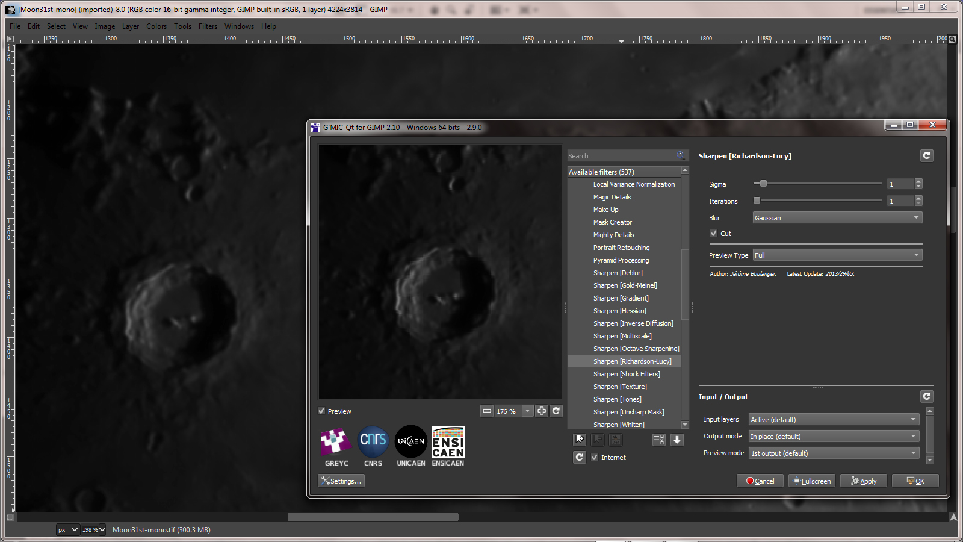This screenshot has width=963, height=542.
Task: Zoom in on the filter preview
Action: click(541, 411)
